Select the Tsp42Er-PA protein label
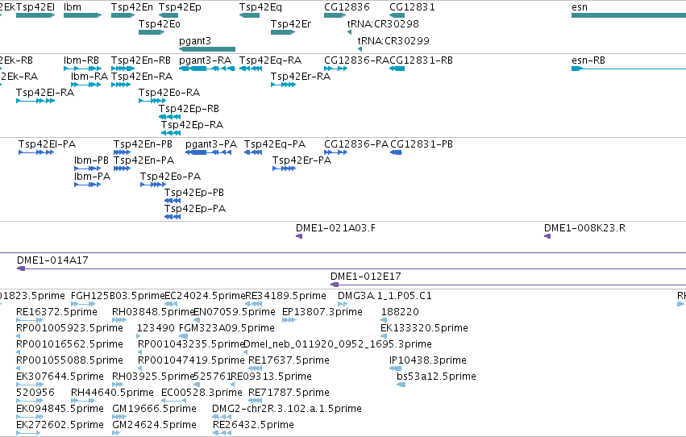 pos(301,160)
